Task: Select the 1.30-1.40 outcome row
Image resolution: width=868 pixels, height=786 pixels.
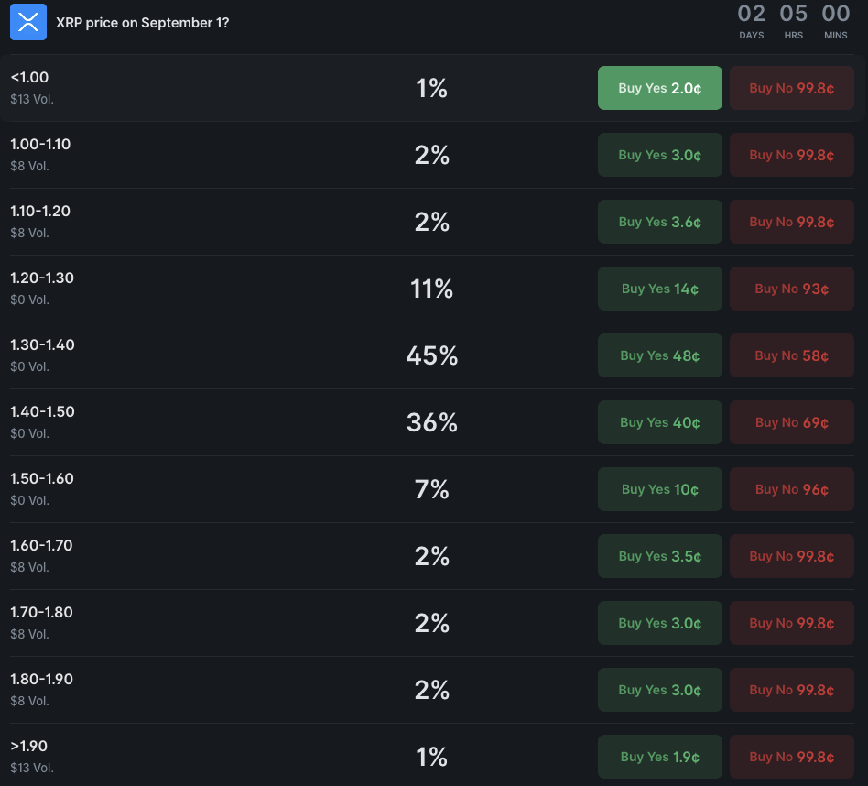Action: (432, 355)
